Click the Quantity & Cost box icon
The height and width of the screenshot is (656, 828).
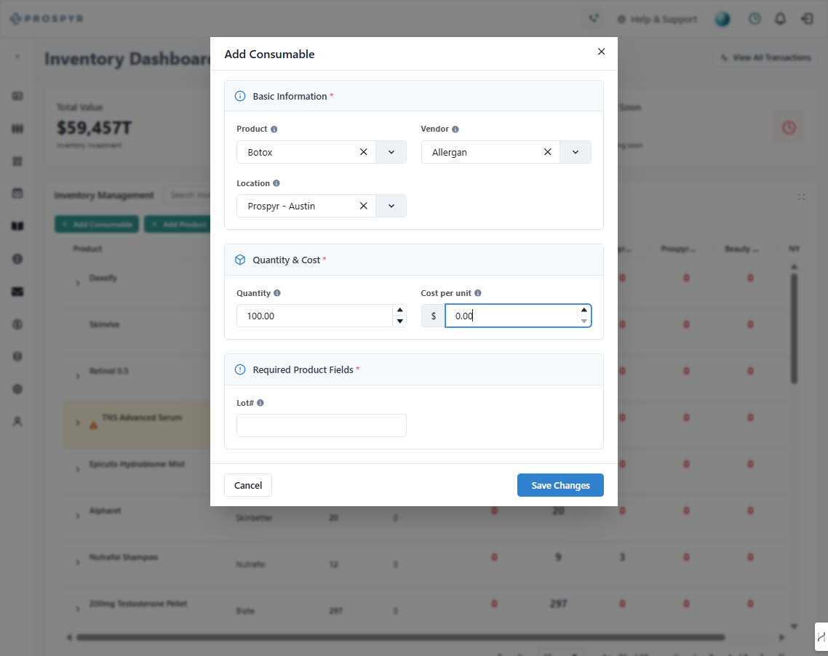(240, 260)
